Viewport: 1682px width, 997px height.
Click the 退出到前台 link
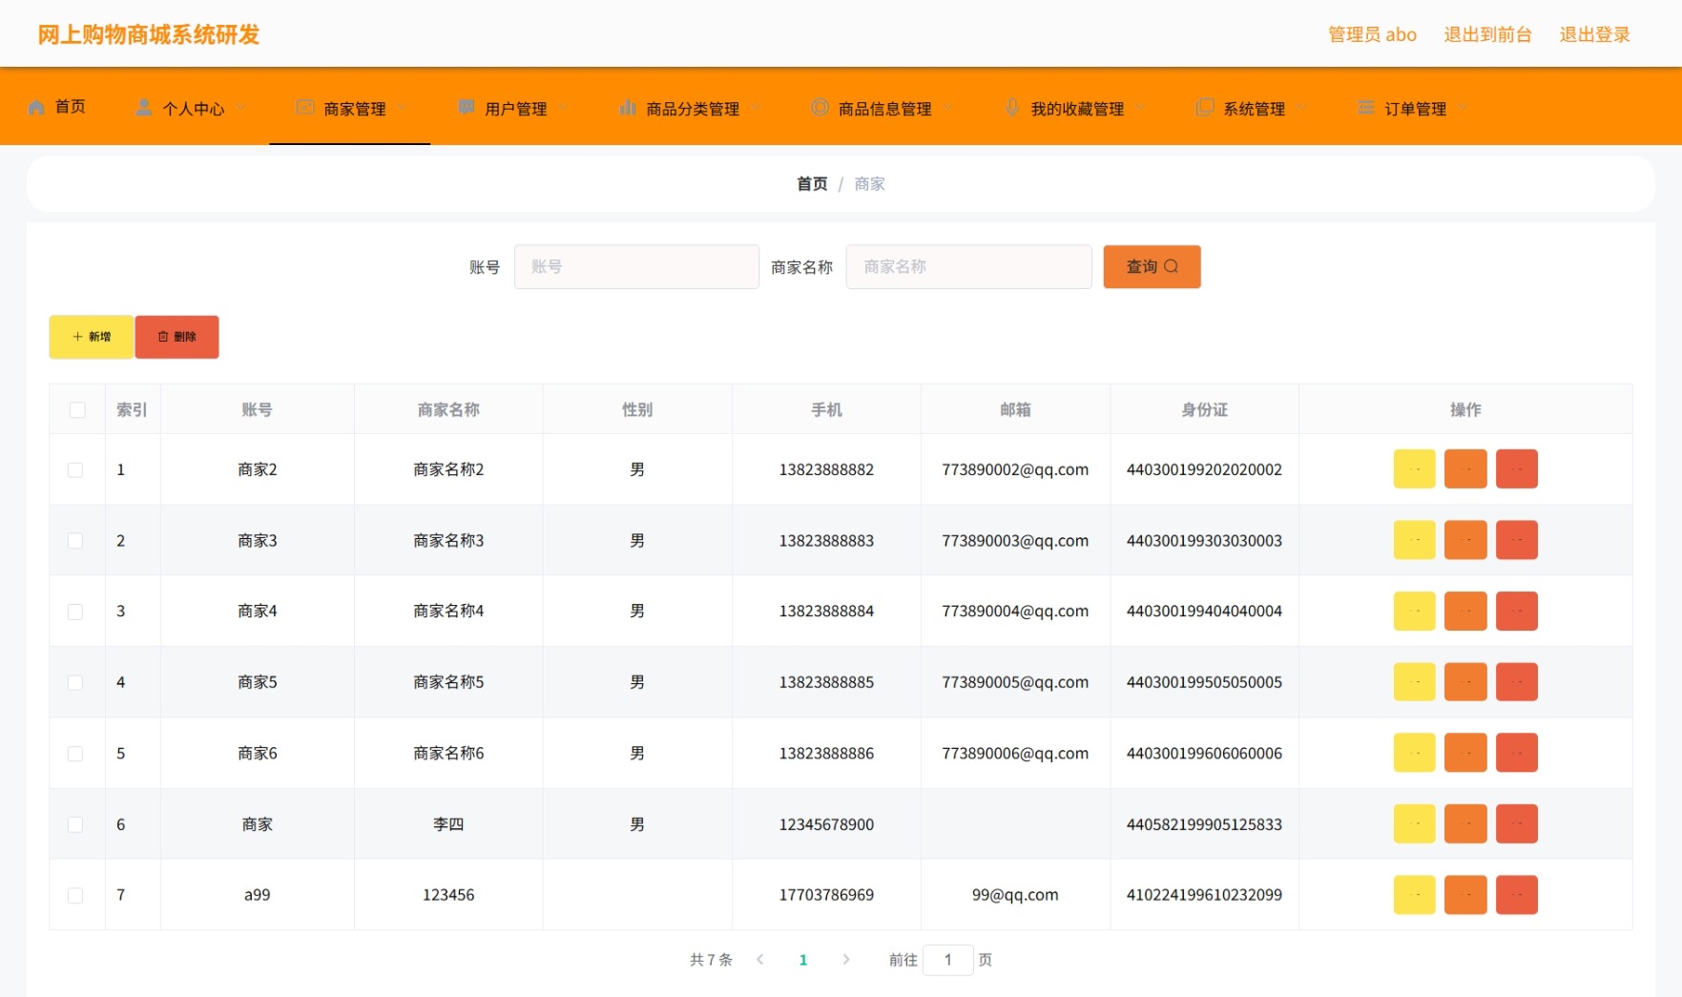click(x=1487, y=34)
